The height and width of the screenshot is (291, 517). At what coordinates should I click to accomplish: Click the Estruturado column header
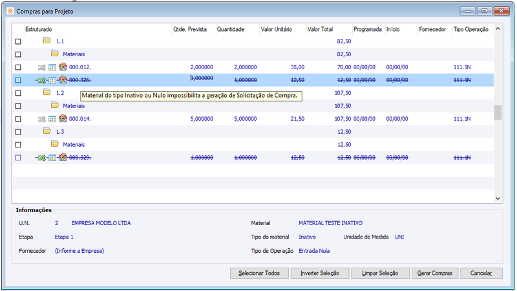[x=38, y=29]
